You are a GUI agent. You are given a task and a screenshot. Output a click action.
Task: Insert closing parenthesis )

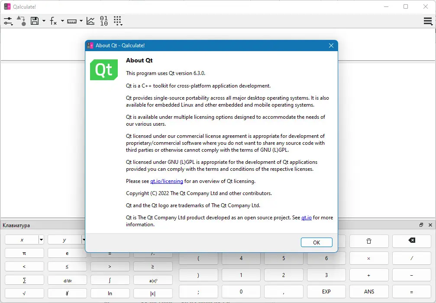tap(198, 275)
